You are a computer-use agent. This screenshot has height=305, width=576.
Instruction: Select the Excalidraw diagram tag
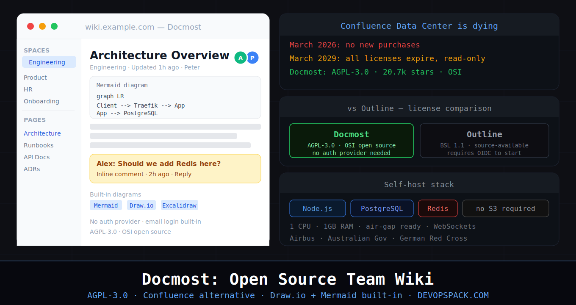180,205
